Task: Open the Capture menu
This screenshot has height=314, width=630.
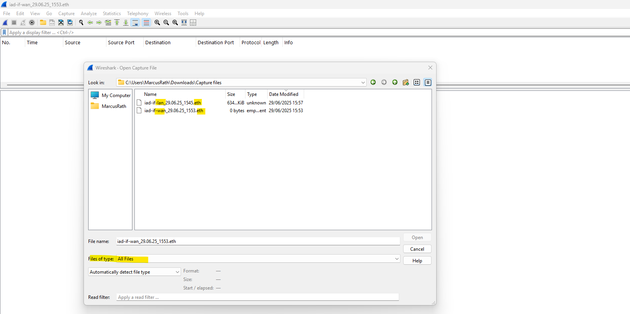Action: click(66, 14)
